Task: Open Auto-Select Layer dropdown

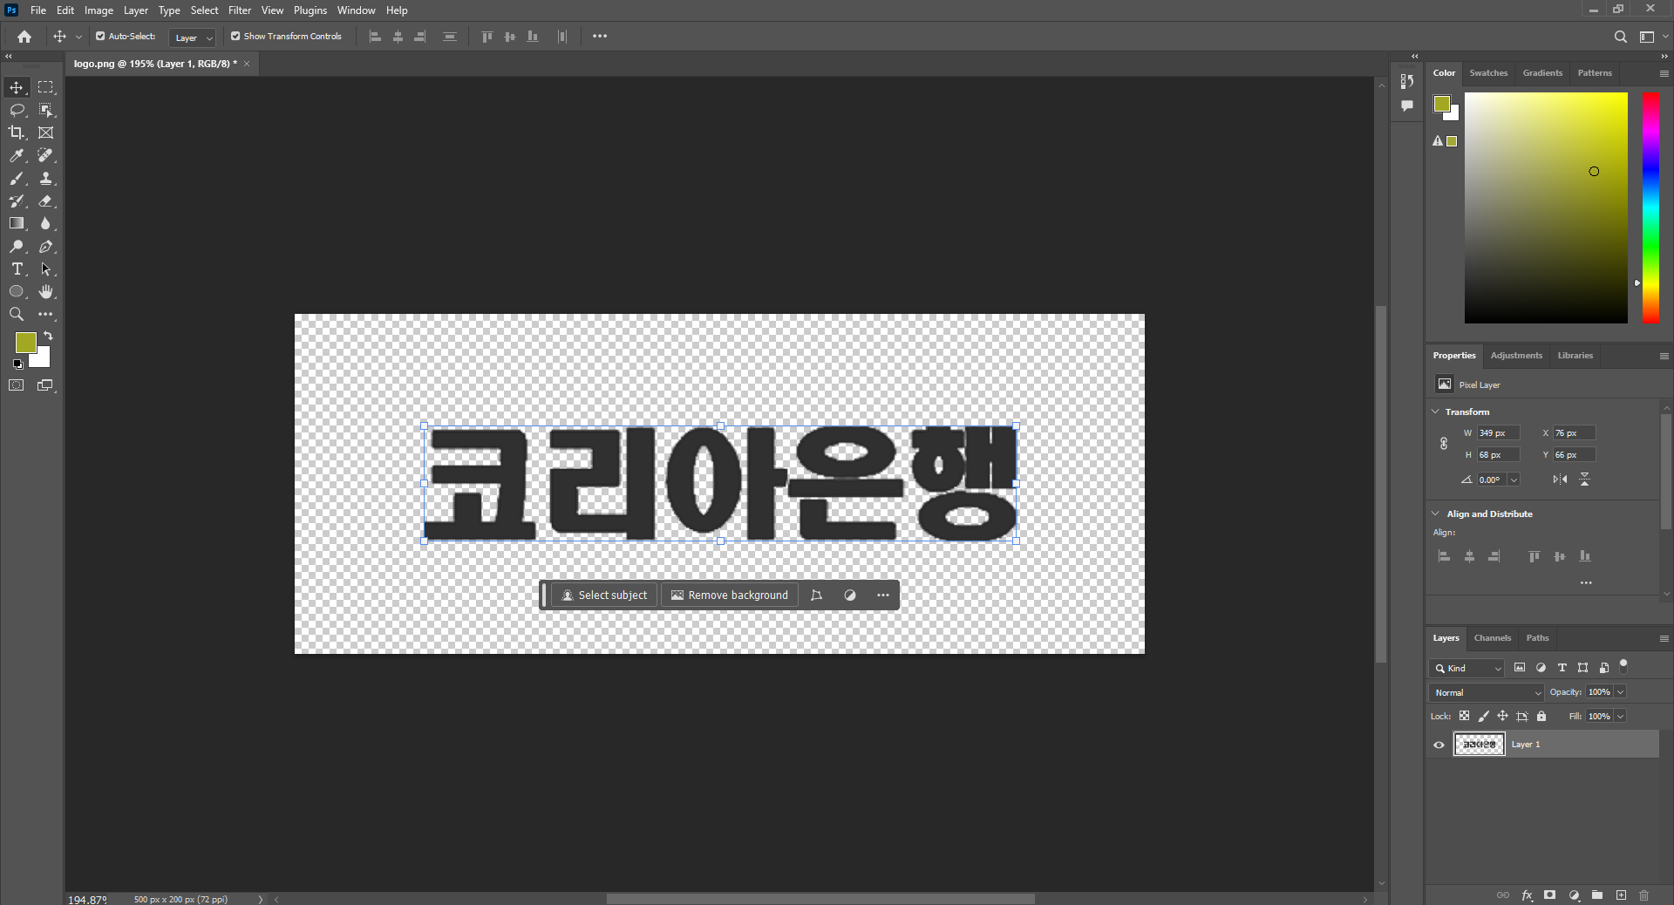Action: 193,37
